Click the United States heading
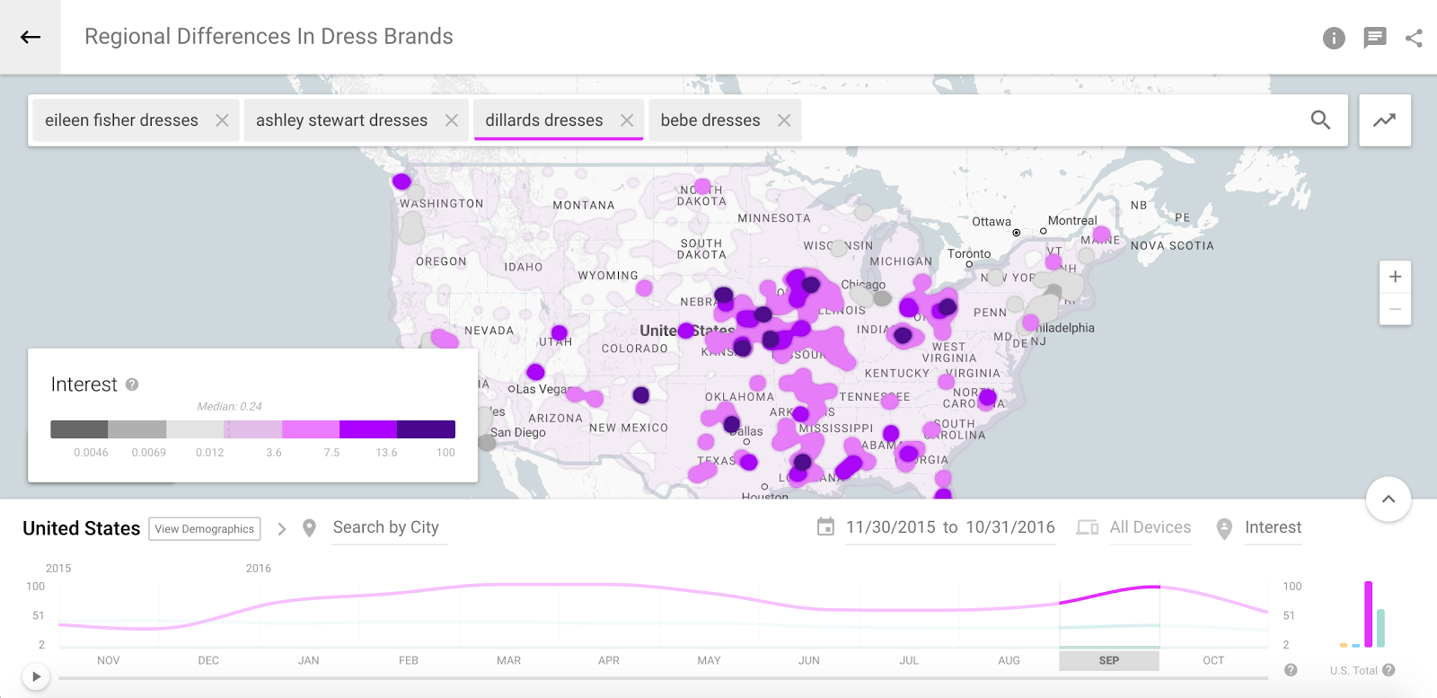The width and height of the screenshot is (1437, 698). coord(81,528)
